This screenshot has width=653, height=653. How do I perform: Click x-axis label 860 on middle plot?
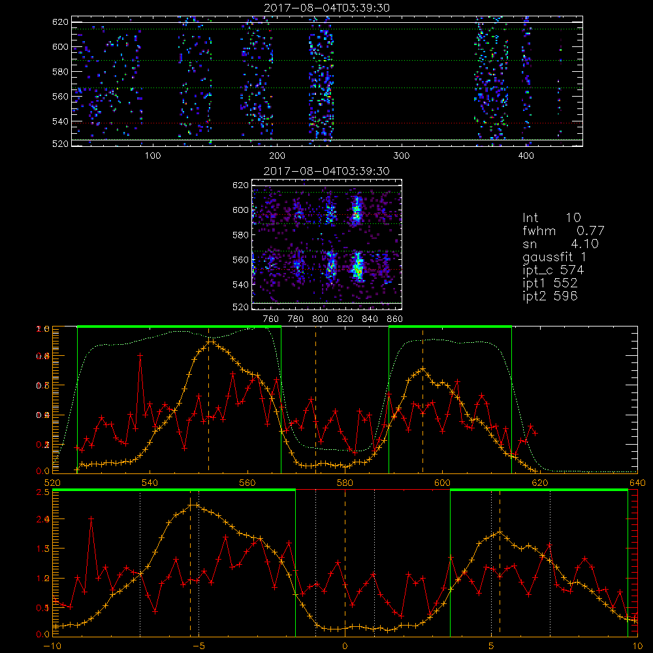(395, 319)
